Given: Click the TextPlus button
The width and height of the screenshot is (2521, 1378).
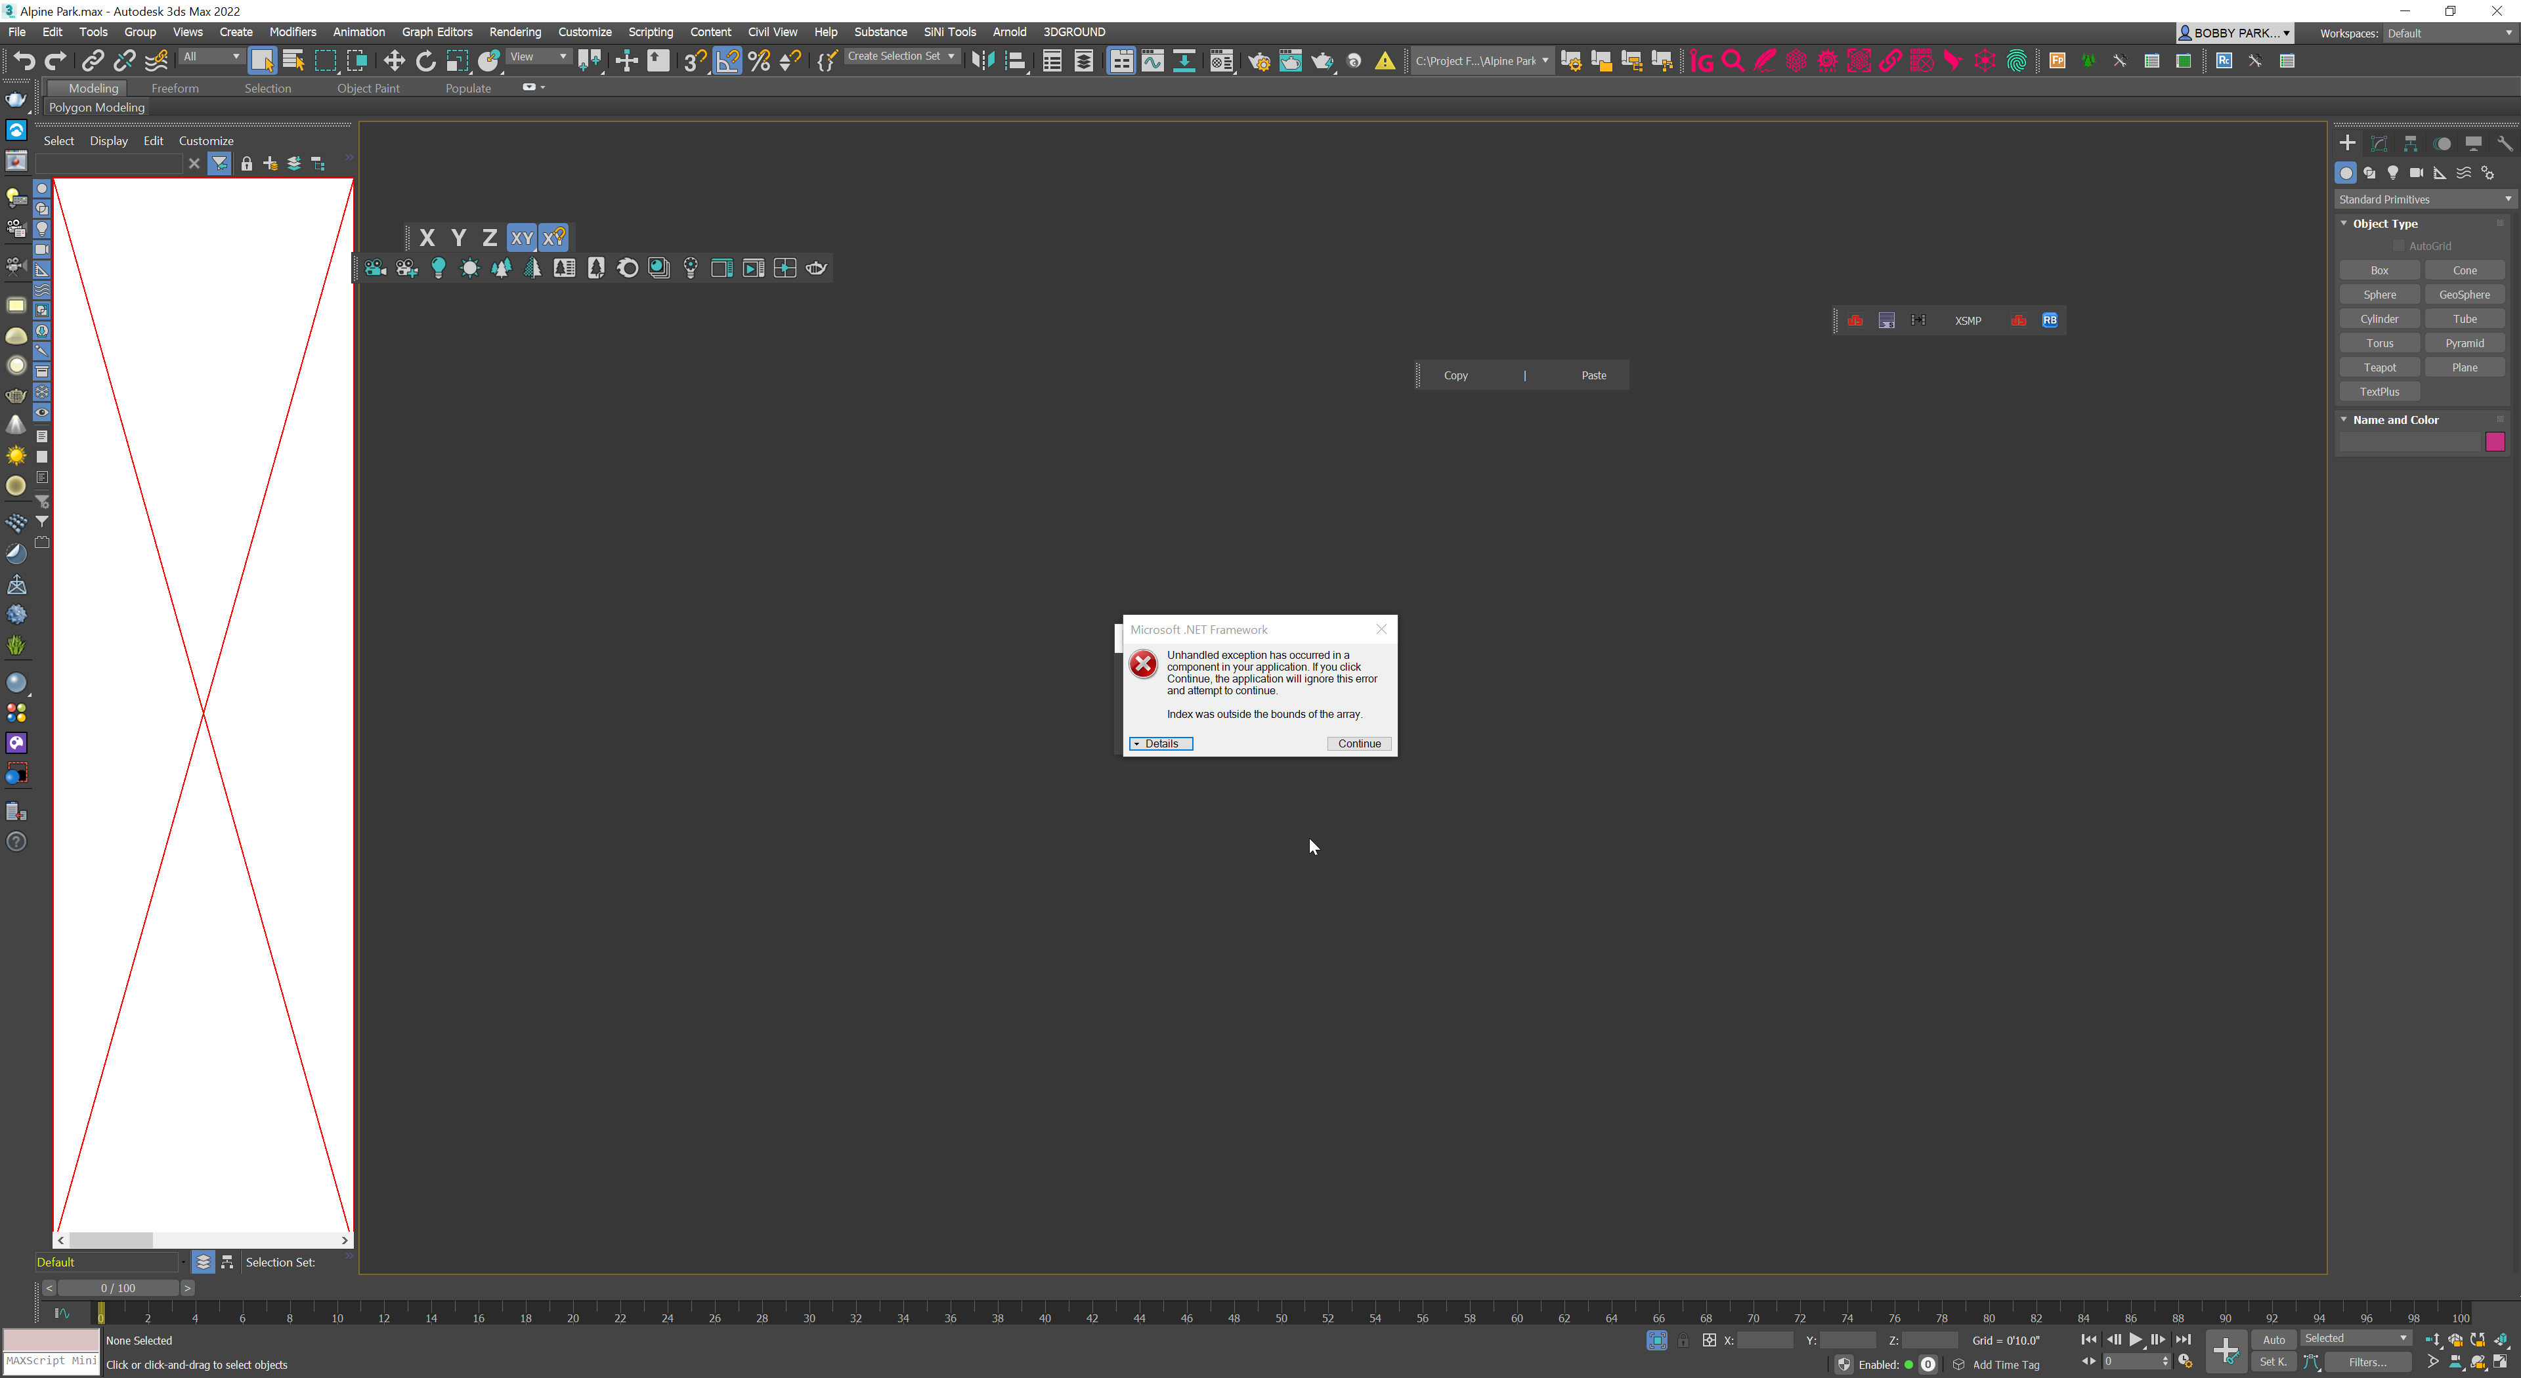Looking at the screenshot, I should (x=2379, y=391).
